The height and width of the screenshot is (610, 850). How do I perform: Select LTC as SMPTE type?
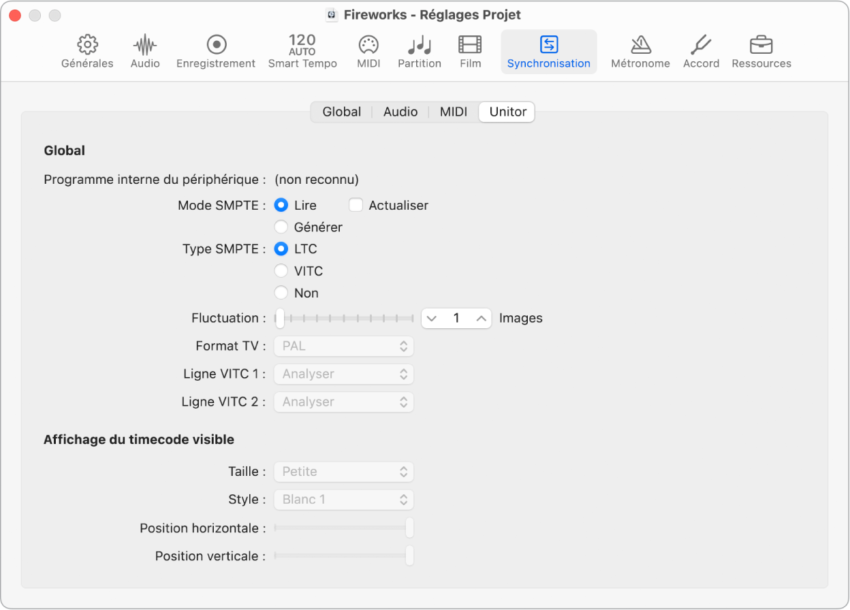pyautogui.click(x=281, y=249)
